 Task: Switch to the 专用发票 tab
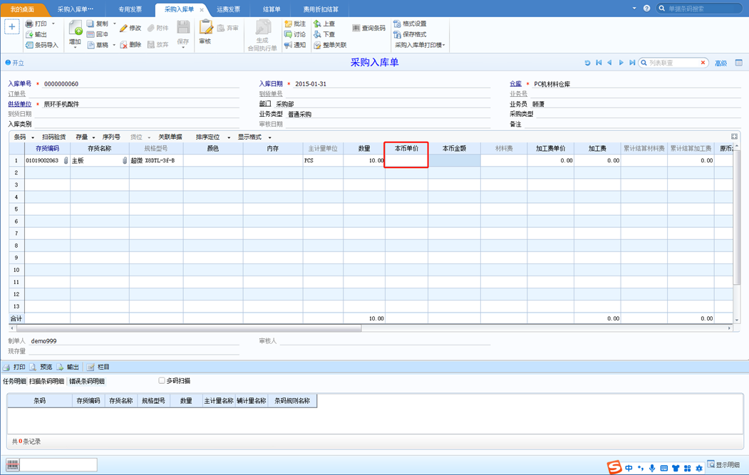click(130, 9)
